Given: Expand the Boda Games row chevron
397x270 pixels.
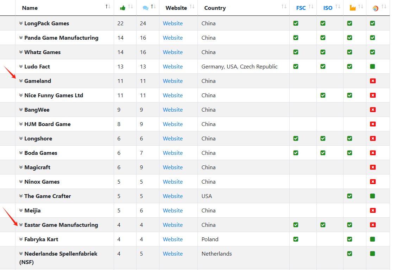Looking at the screenshot, I should (21, 153).
